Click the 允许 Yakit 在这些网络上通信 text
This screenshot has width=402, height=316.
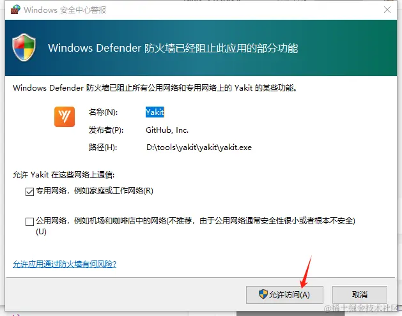(63, 175)
